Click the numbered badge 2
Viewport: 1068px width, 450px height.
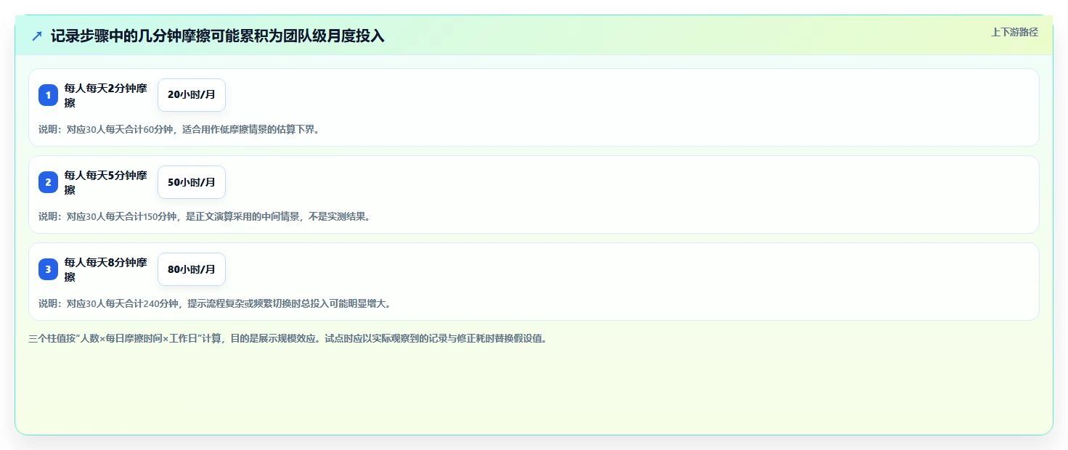[48, 182]
